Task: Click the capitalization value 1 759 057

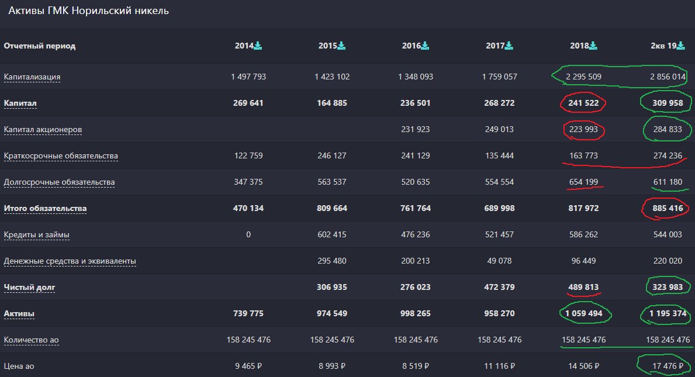Action: [x=500, y=77]
